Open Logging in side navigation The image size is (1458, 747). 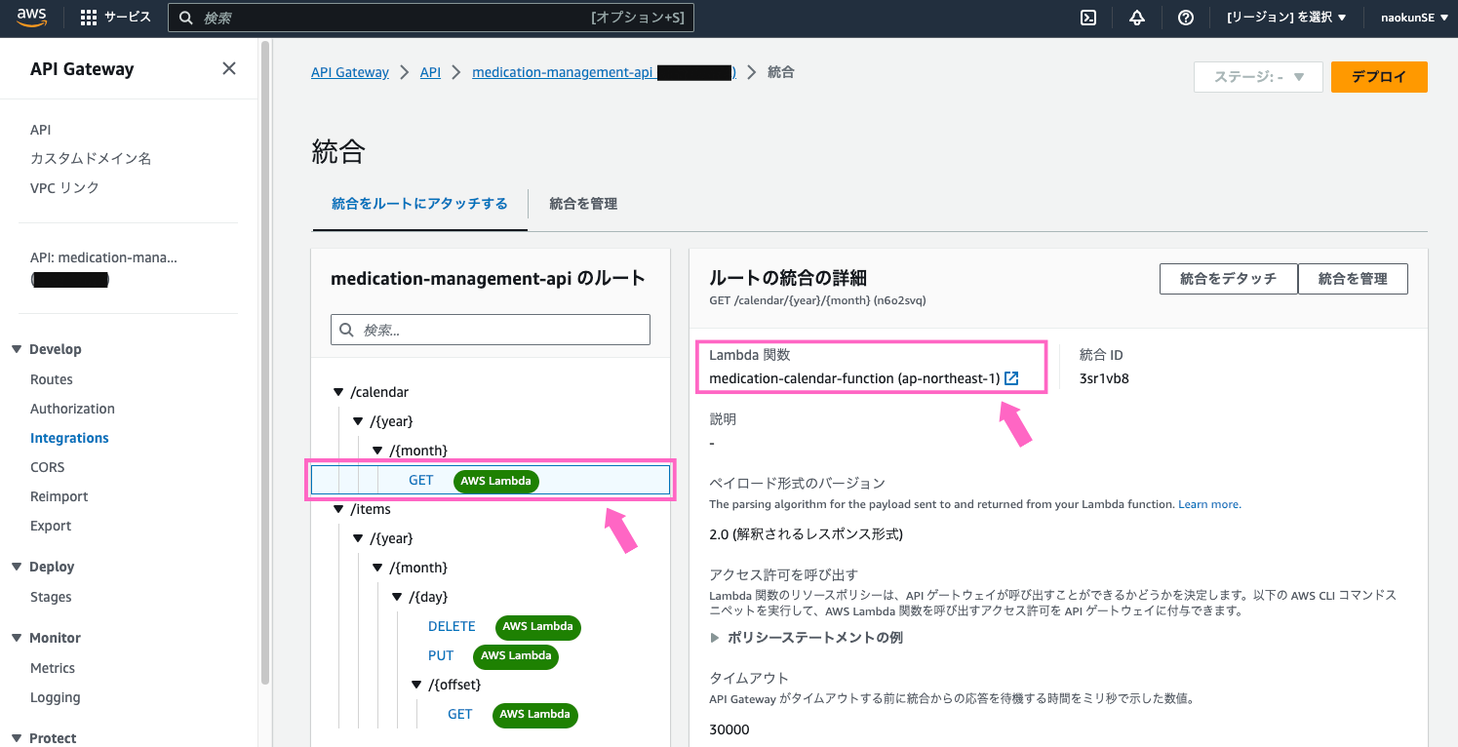[56, 697]
